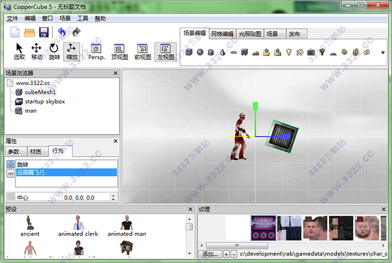The width and height of the screenshot is (392, 263).
Task: Add a light bulb light to the scene
Action: click(289, 52)
